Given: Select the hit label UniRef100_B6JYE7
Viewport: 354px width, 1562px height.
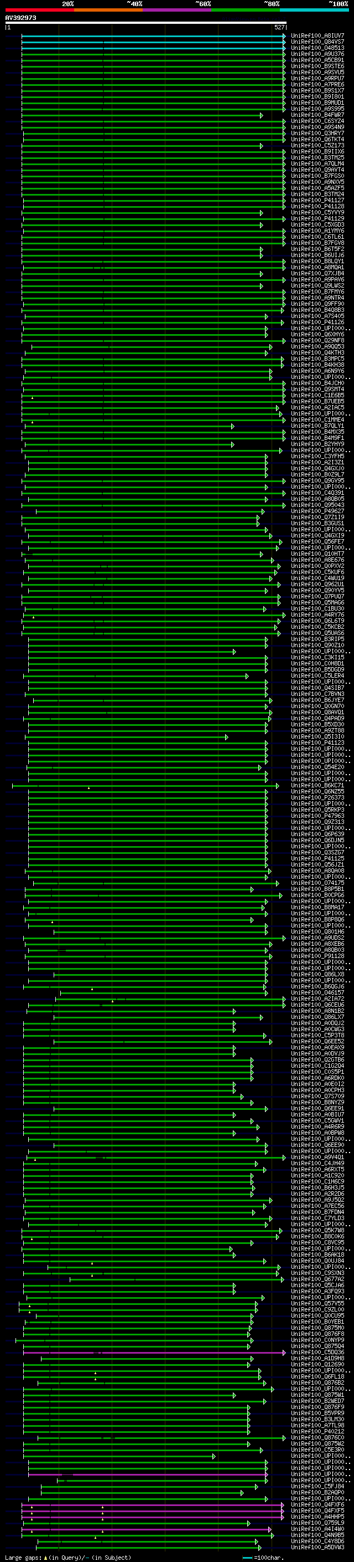Looking at the screenshot, I should [x=317, y=700].
